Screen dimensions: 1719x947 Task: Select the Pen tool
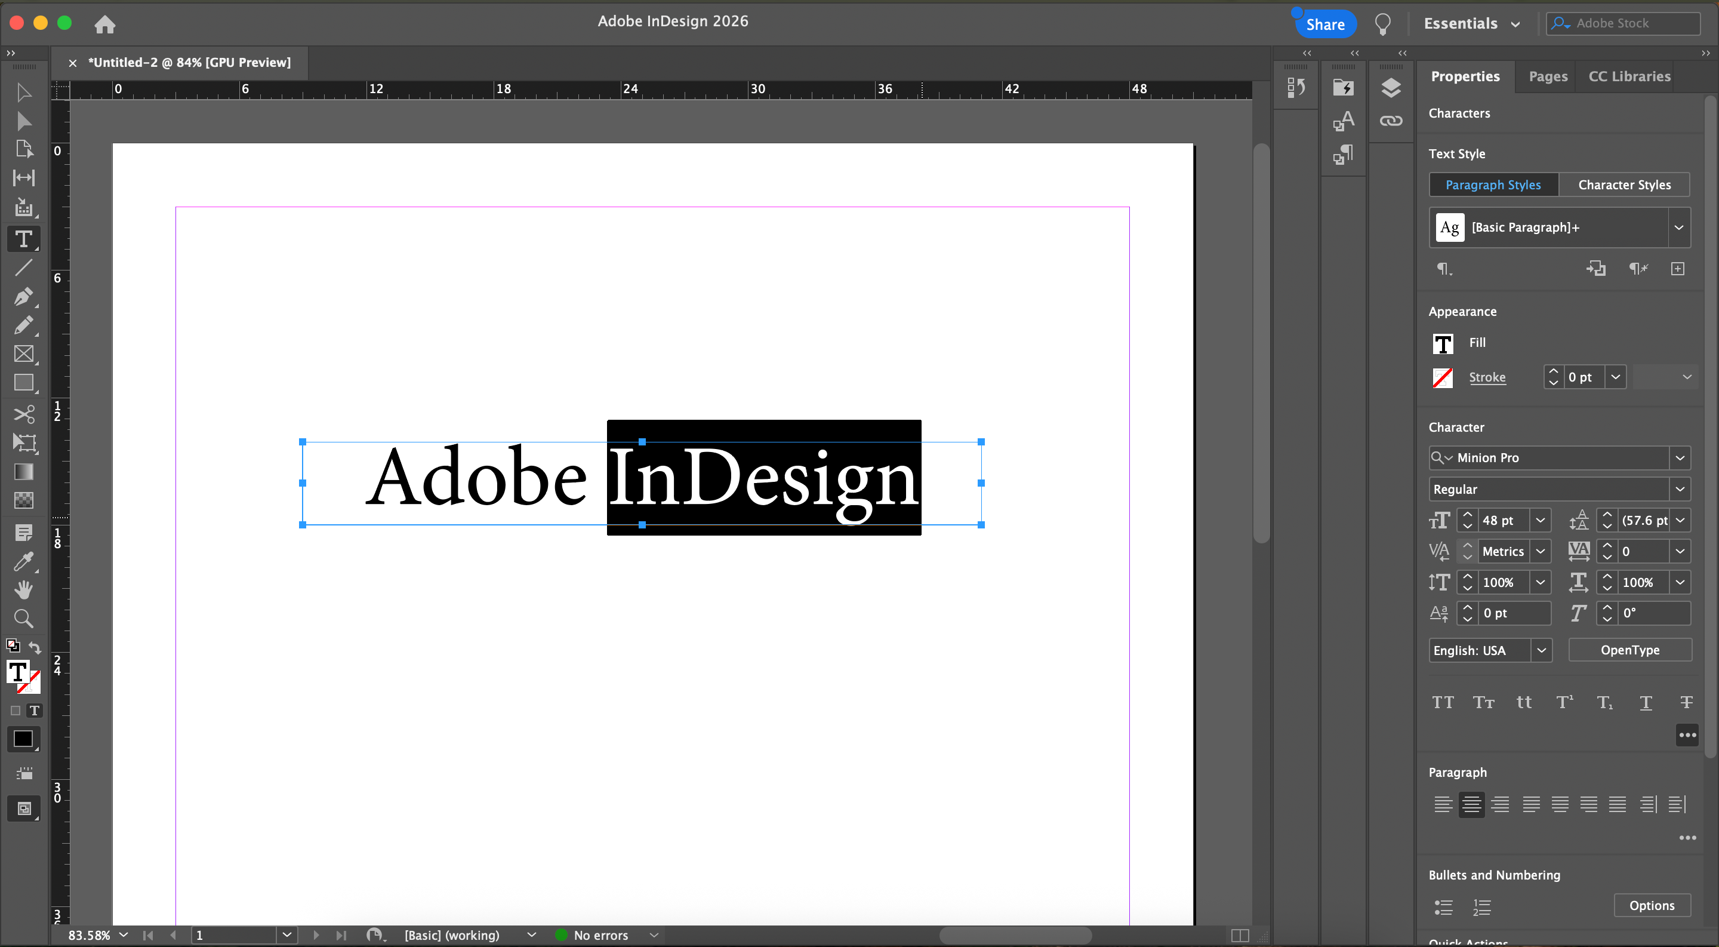coord(23,296)
